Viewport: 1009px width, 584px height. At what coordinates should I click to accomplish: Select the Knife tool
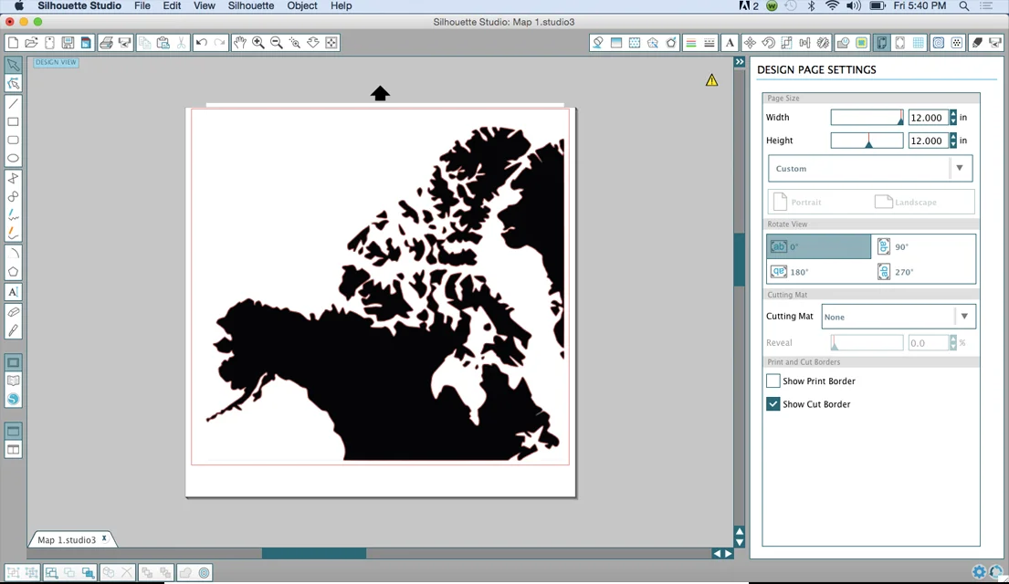tap(13, 330)
